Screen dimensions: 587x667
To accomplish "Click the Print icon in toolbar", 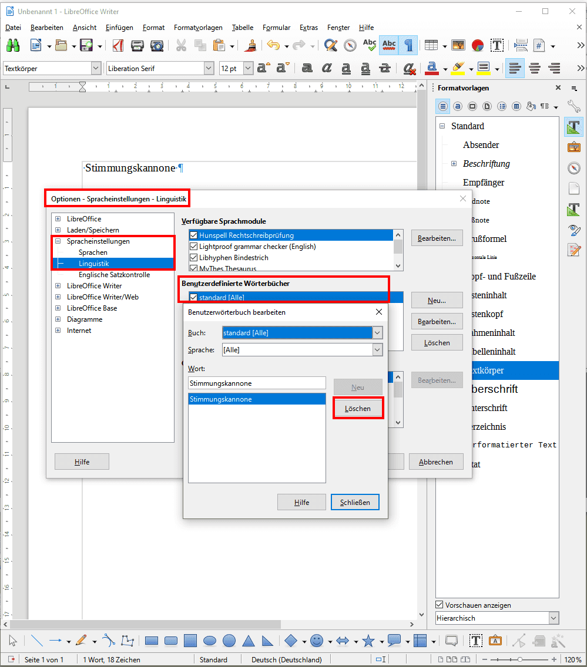I will pos(137,46).
